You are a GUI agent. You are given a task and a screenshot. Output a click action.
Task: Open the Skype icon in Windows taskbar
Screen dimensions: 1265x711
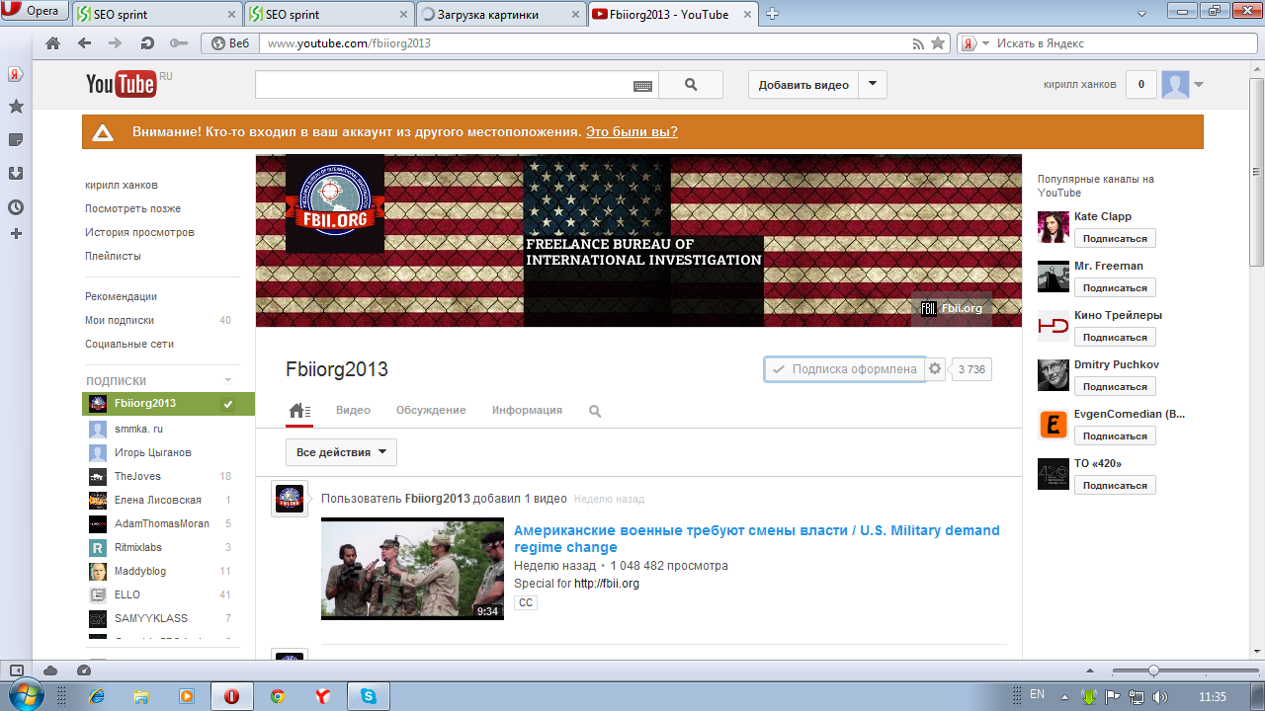coord(369,696)
